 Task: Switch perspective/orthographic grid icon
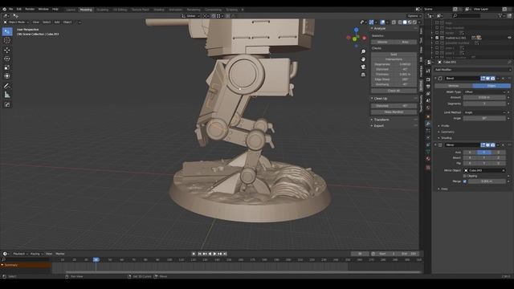363,75
